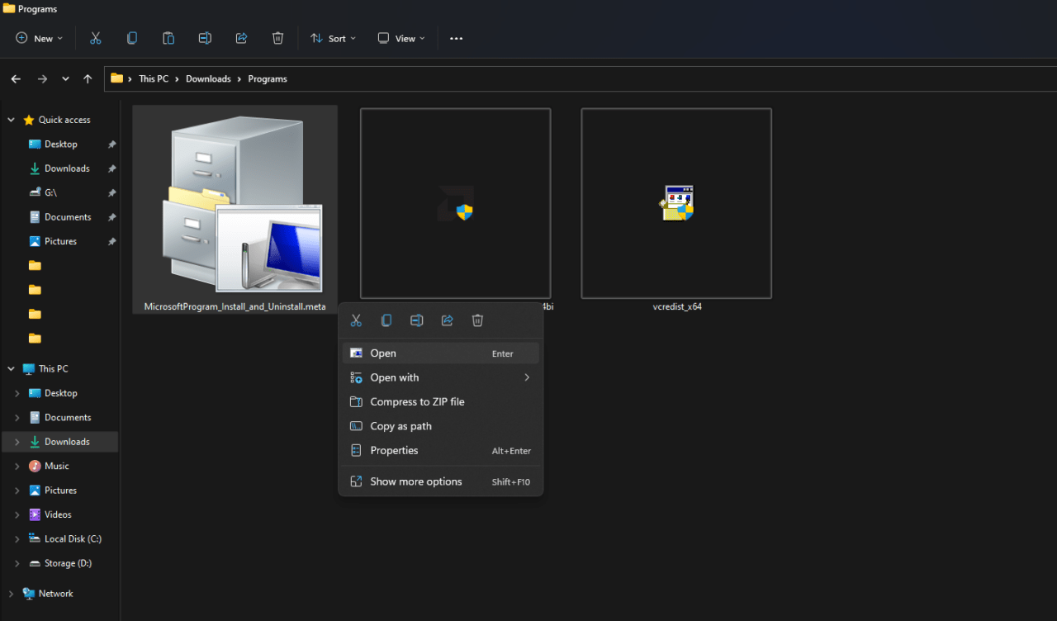Expand the Network tree node

click(12, 594)
